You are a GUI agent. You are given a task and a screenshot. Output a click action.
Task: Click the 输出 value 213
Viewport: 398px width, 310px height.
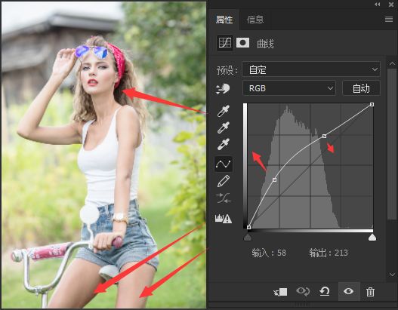click(341, 253)
